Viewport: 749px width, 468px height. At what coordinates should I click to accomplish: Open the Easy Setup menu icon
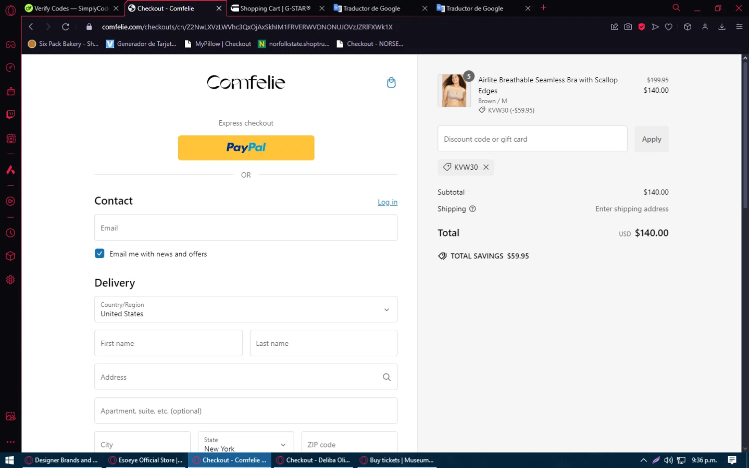pos(740,27)
